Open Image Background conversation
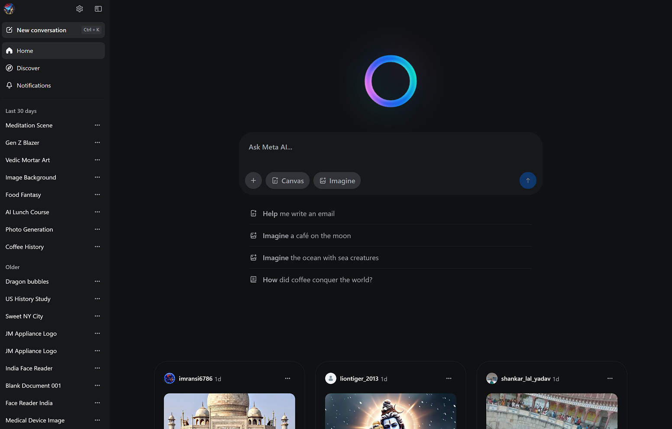Viewport: 672px width, 429px height. click(31, 177)
